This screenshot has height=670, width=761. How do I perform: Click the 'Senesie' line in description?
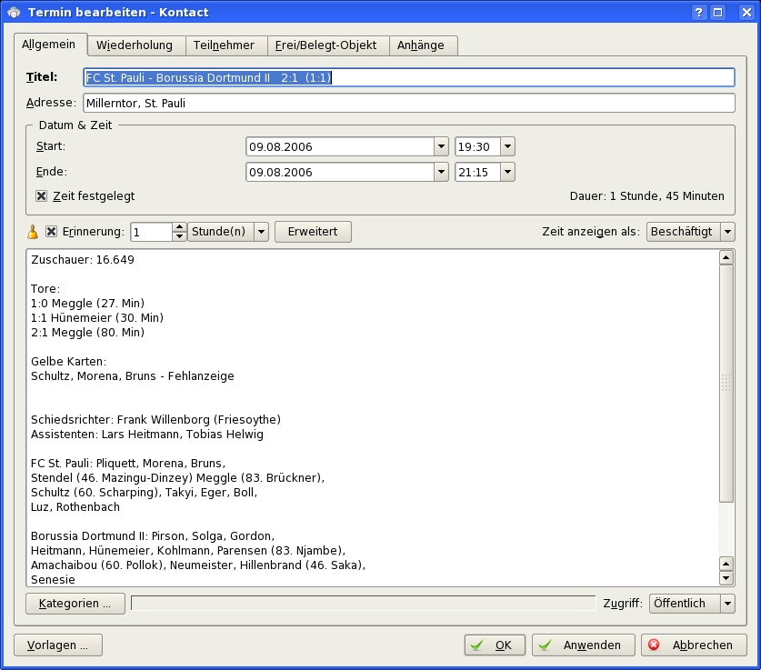coord(53,580)
